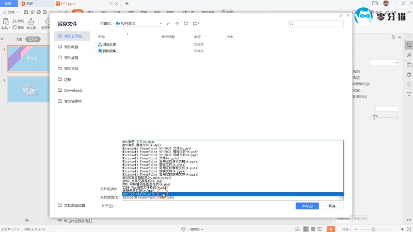Click 取消 cancel button
Screen dimensions: 413x232
(332, 206)
